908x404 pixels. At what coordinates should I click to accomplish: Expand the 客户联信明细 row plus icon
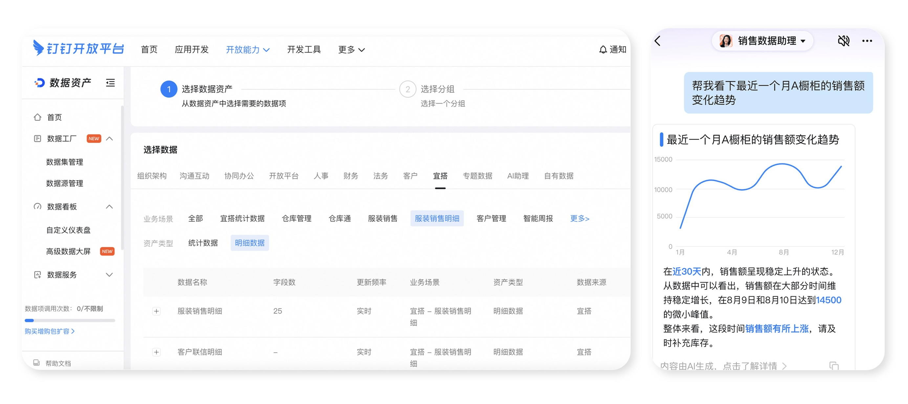click(157, 352)
